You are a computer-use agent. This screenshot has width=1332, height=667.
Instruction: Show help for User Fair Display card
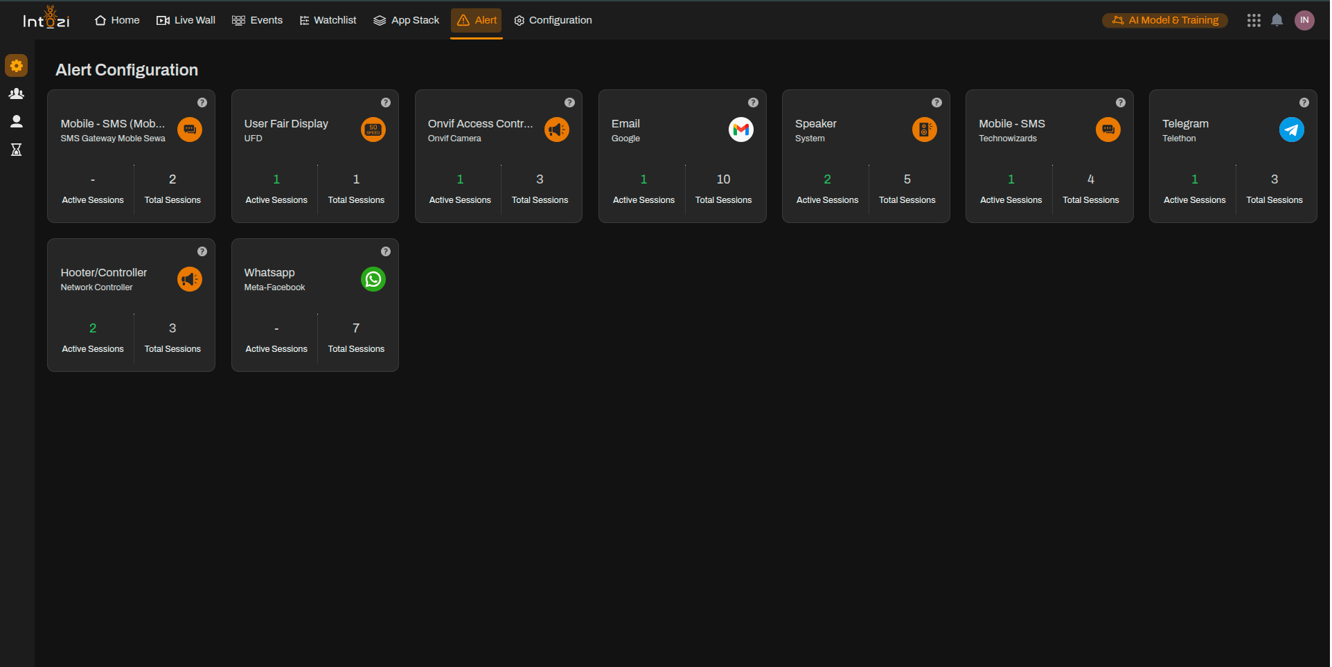coord(386,103)
